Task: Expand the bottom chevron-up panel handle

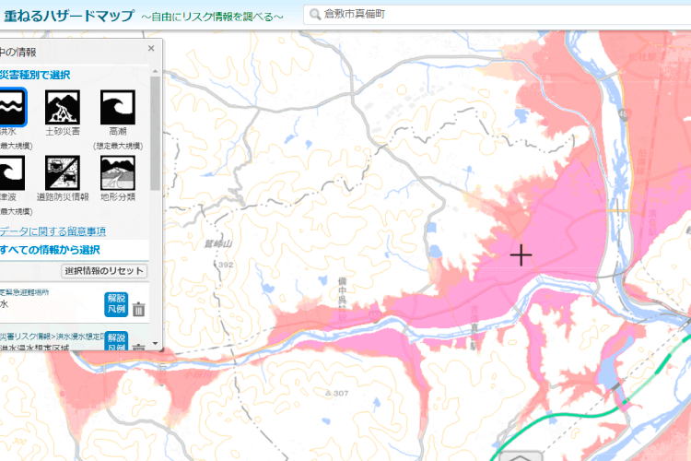Action: click(x=520, y=456)
